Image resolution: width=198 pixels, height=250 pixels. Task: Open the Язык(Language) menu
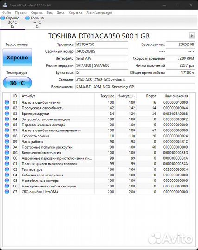(x=99, y=12)
